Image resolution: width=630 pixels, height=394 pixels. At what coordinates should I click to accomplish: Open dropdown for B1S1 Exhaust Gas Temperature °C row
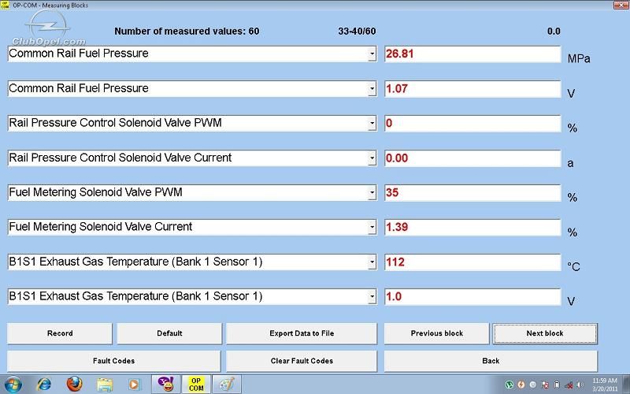click(372, 262)
